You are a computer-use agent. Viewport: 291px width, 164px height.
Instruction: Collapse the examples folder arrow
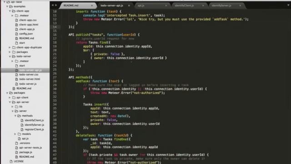[x=7, y=6]
